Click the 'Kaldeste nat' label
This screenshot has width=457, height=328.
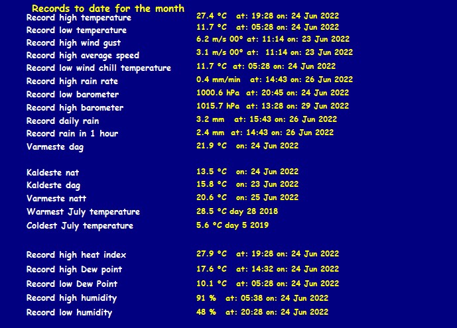[53, 172]
